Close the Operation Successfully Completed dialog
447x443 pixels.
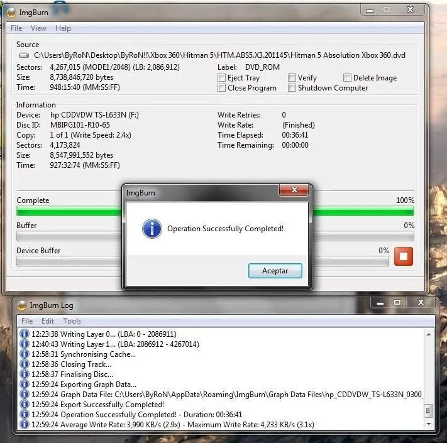294,190
